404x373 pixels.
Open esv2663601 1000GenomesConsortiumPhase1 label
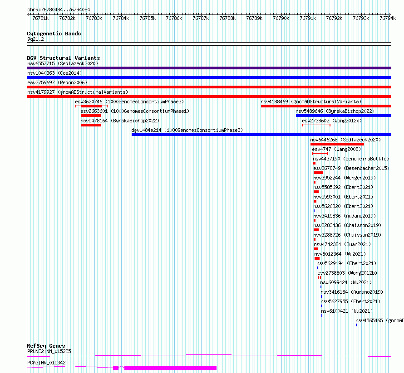135,111
